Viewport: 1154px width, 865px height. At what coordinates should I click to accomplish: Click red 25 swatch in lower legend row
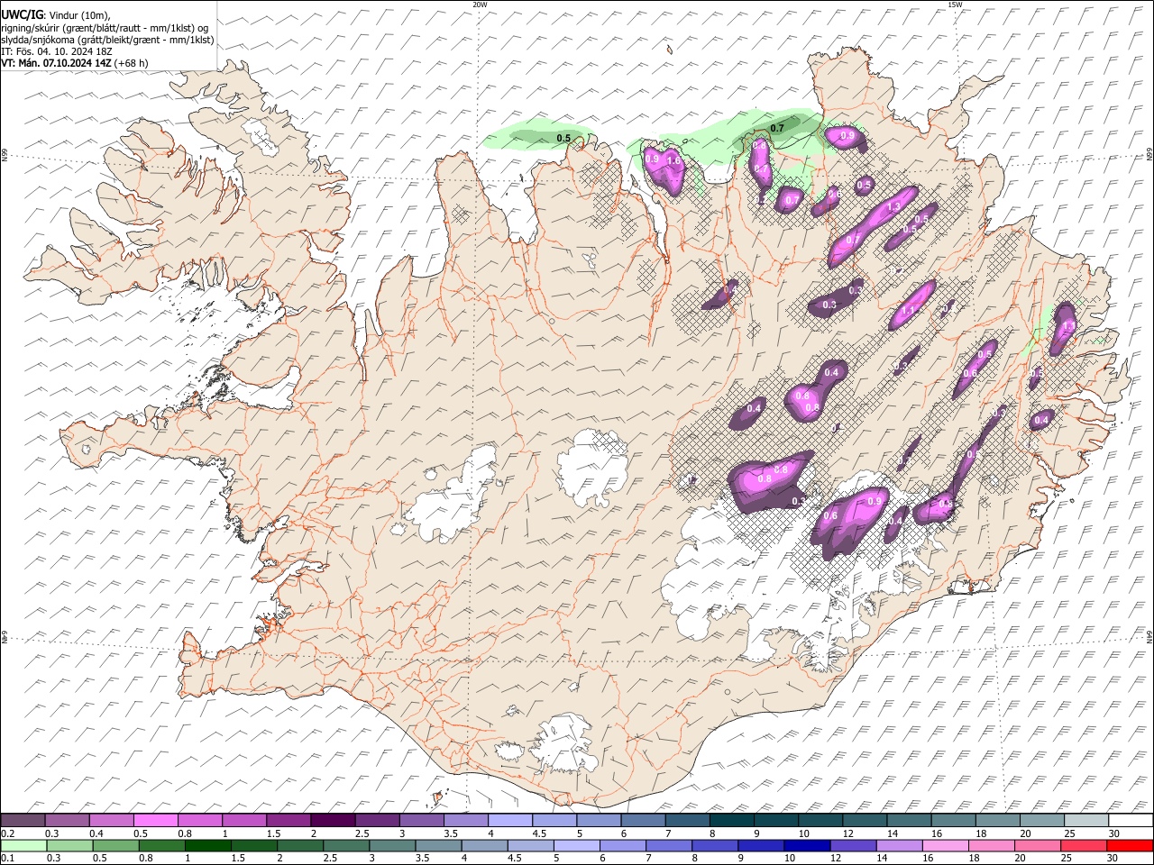(x=1084, y=845)
